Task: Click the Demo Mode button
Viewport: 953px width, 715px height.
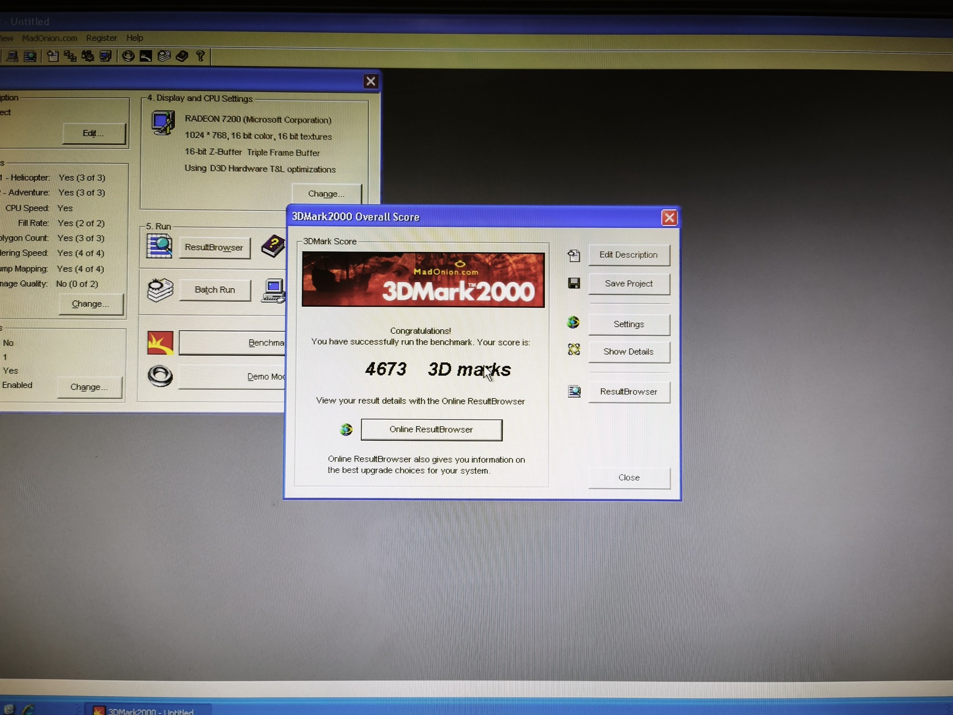Action: [232, 377]
